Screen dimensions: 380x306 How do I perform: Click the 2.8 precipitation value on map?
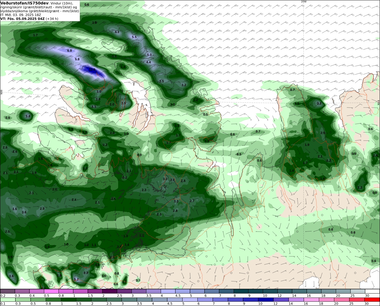[x=175, y=211]
